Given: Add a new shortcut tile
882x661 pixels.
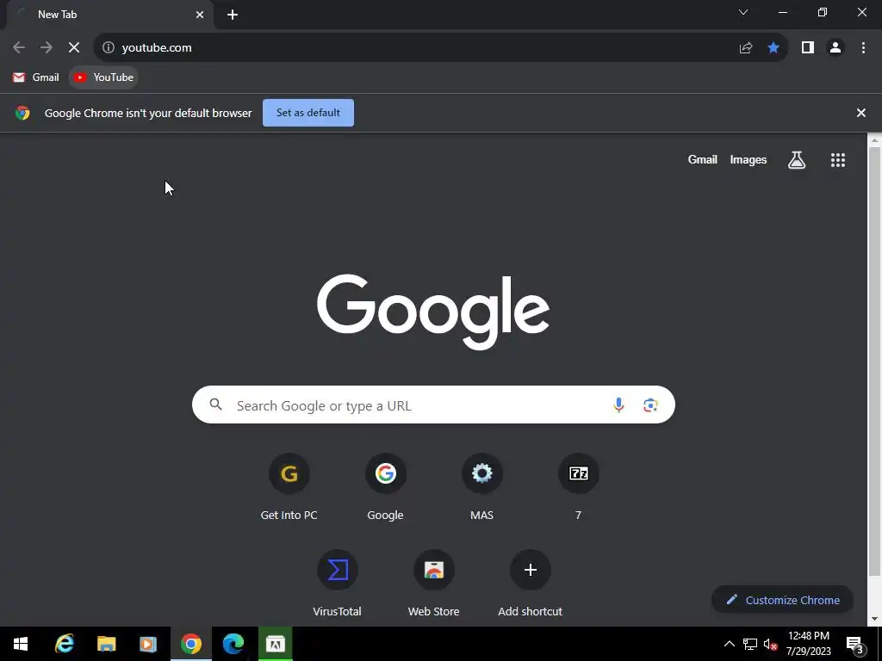Looking at the screenshot, I should [x=530, y=584].
